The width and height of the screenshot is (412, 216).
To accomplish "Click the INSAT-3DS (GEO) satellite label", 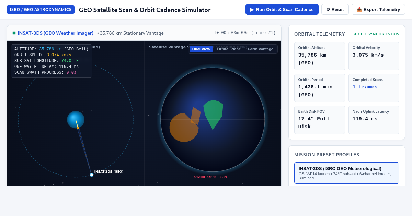I will click(109, 172).
